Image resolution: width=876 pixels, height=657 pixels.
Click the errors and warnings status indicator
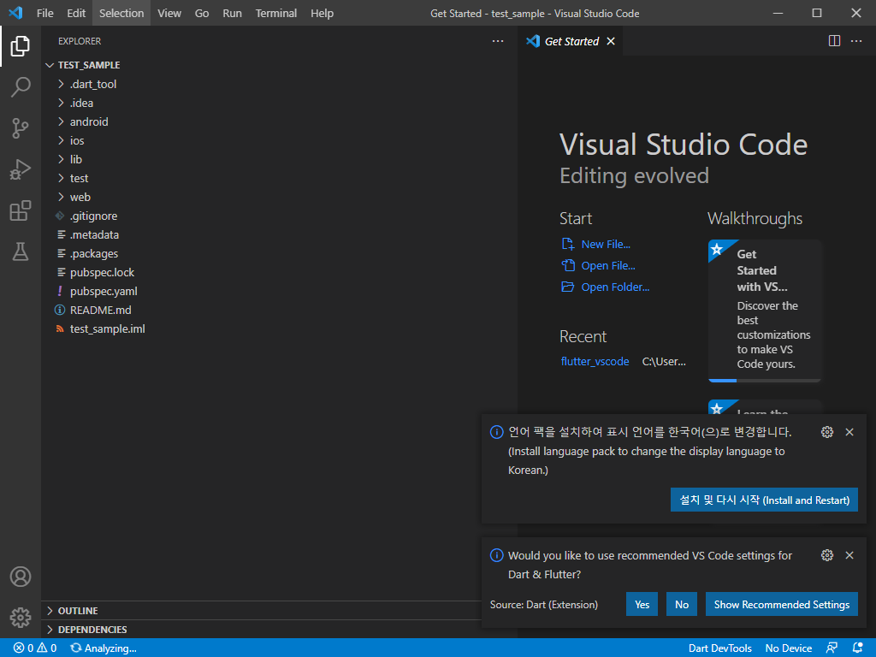point(34,648)
